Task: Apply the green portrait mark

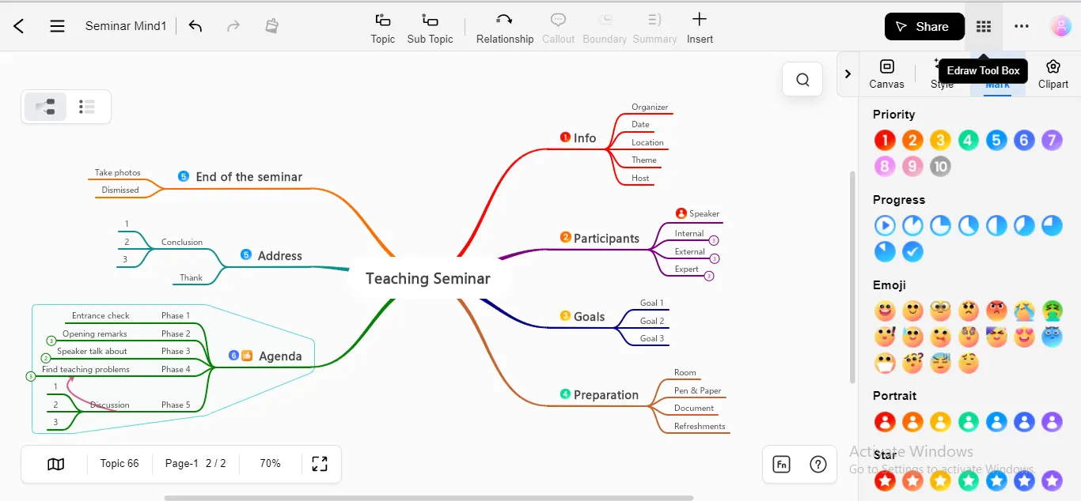Action: tap(969, 421)
